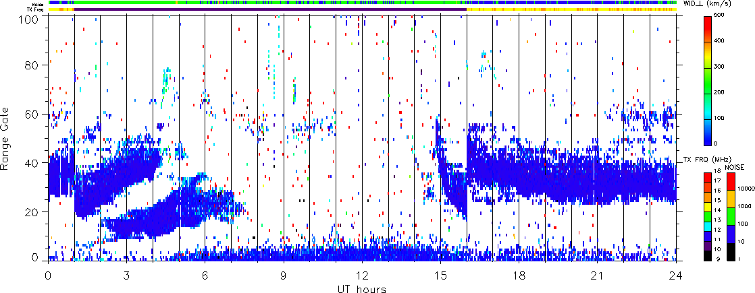Click the 300 label on WID colorbar
The height and width of the screenshot is (293, 755).
(721, 67)
